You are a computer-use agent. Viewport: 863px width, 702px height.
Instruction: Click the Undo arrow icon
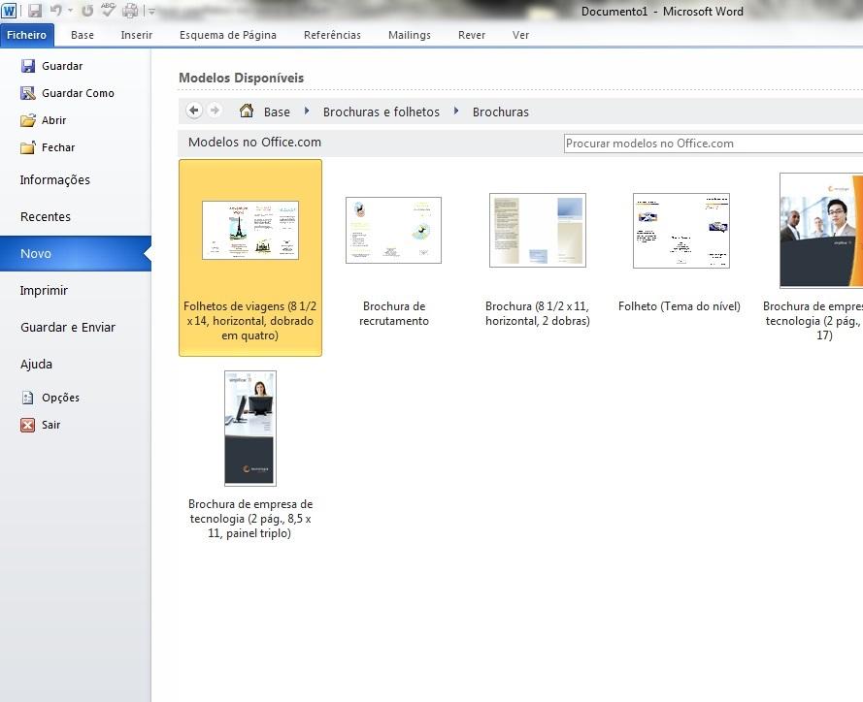55,11
